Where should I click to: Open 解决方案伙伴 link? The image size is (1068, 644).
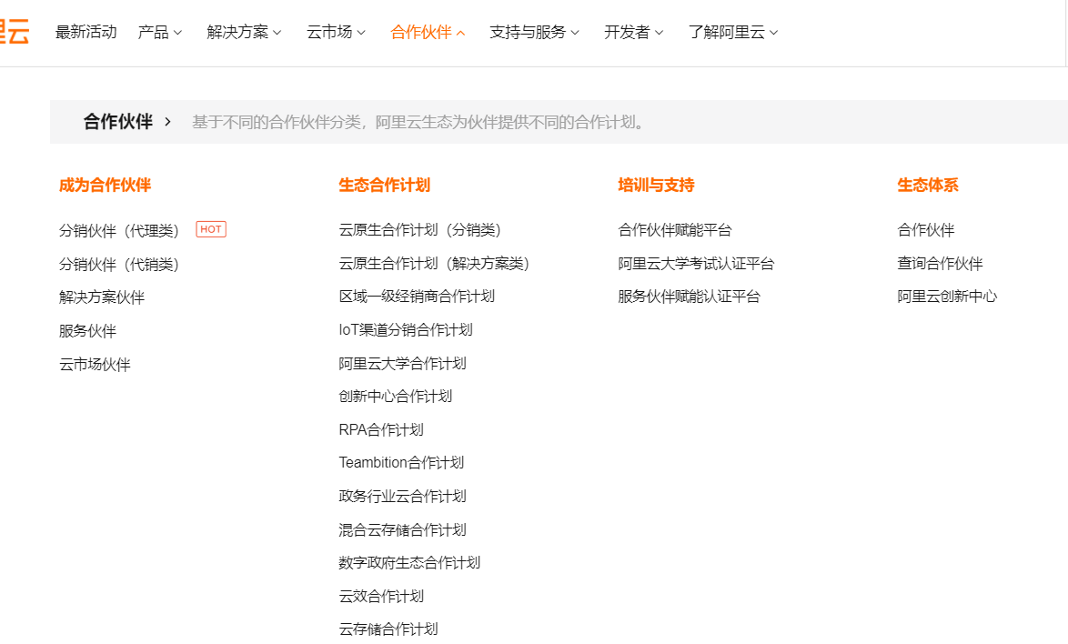[102, 297]
